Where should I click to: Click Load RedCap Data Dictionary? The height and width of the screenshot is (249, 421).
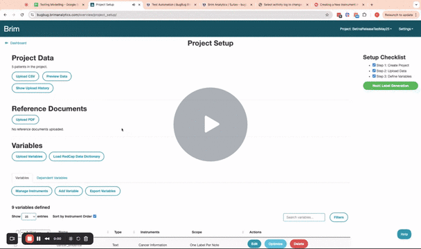[x=77, y=156]
